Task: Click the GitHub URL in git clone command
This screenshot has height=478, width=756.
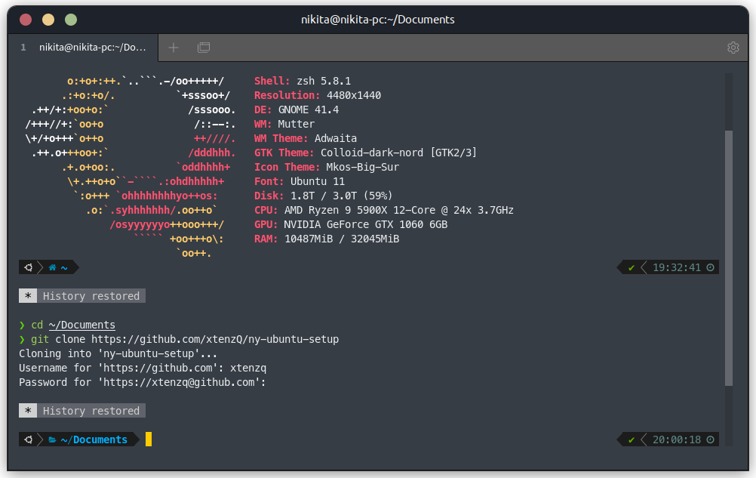Action: pyautogui.click(x=215, y=339)
